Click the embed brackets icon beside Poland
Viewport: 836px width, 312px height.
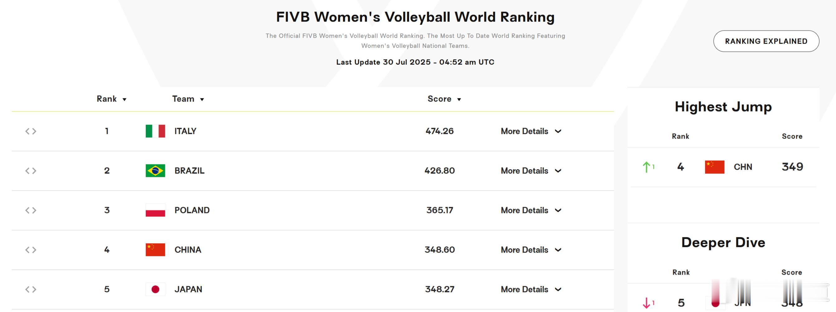pos(31,210)
